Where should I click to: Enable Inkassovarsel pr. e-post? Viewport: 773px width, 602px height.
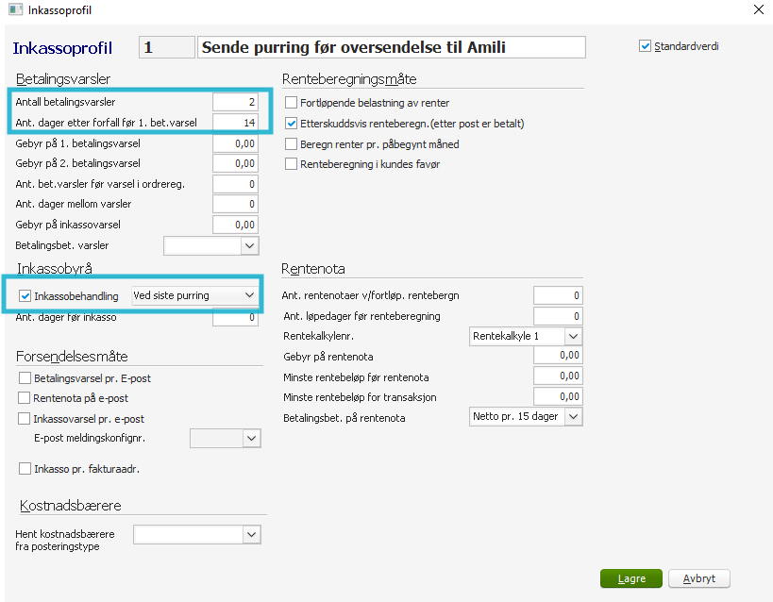point(24,419)
